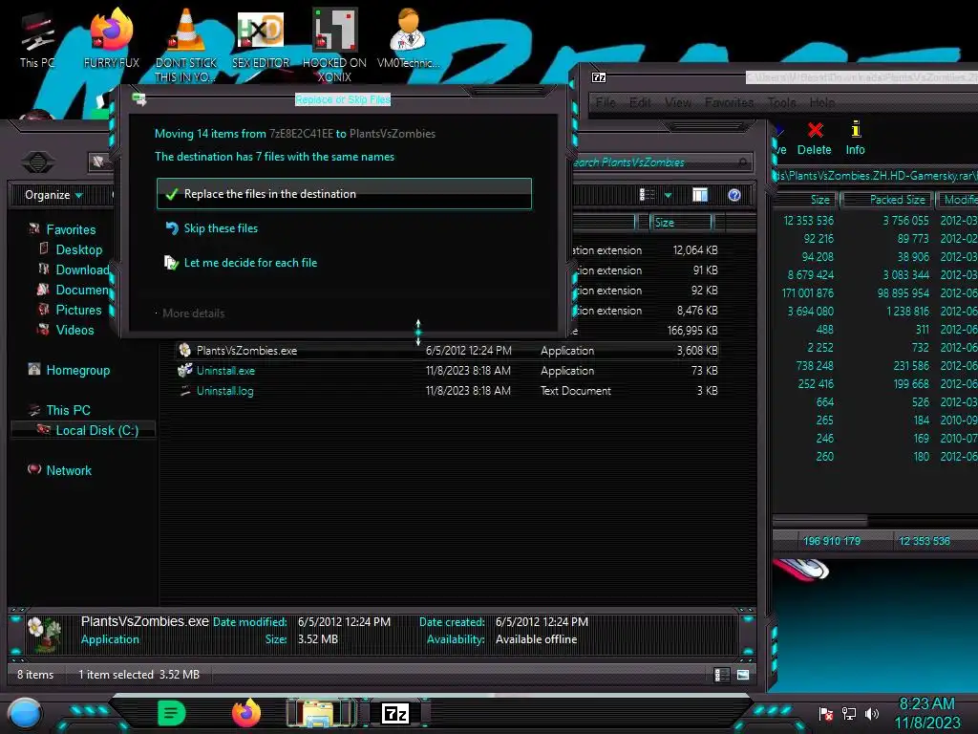978x734 pixels.
Task: Click 12 353 536 size cell in 7-Zip
Action: coord(808,221)
